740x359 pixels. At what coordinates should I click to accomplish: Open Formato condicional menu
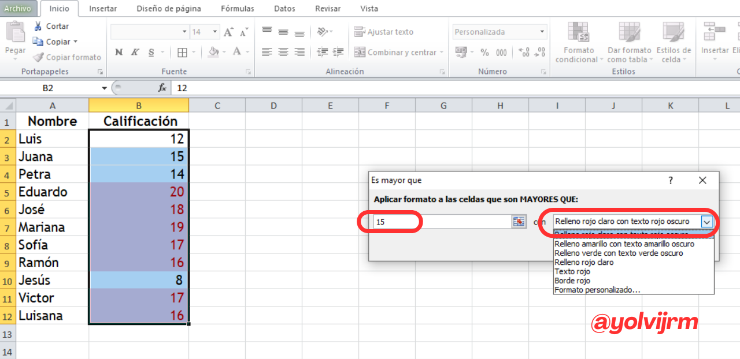[579, 43]
